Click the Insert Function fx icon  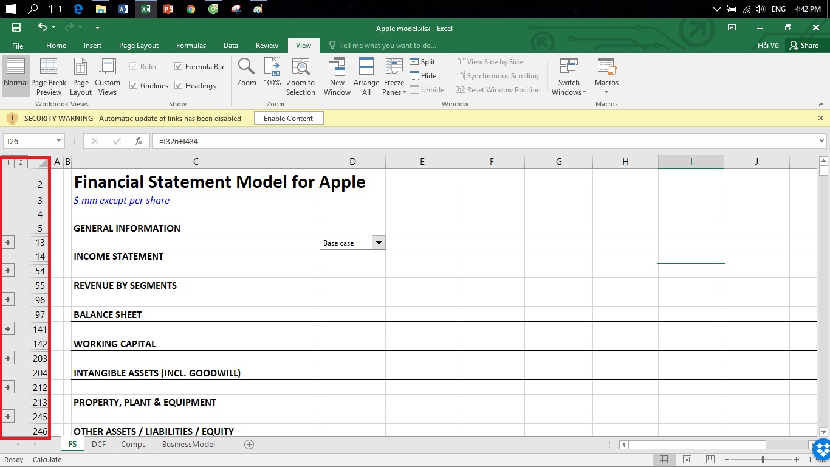pyautogui.click(x=139, y=141)
